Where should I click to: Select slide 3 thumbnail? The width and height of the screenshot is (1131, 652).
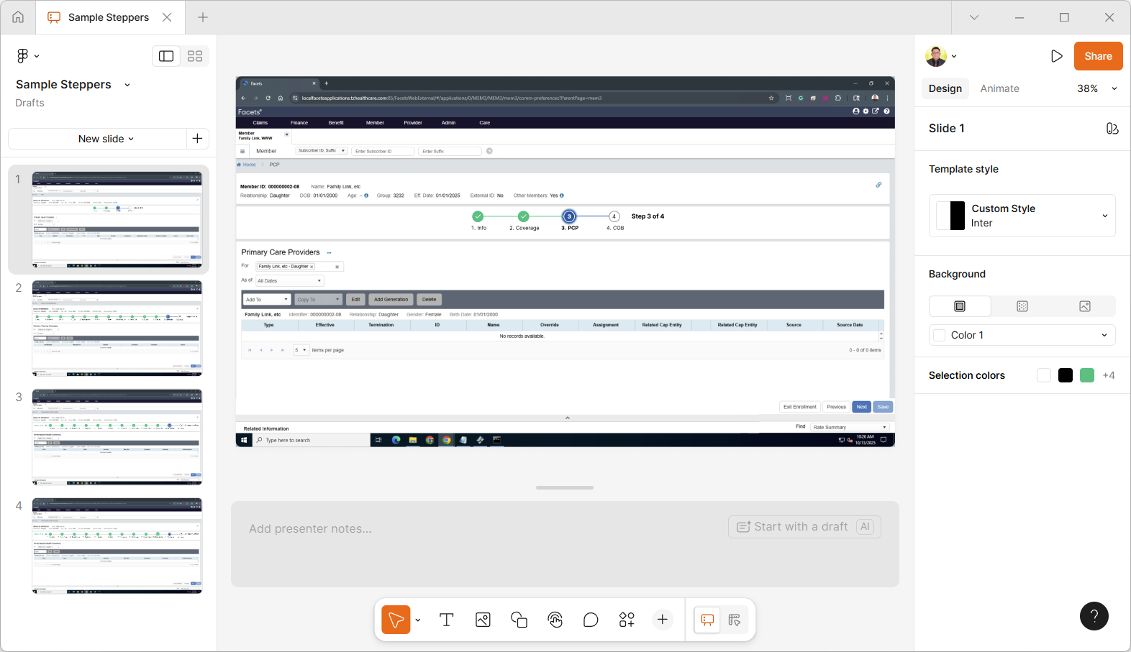(117, 437)
